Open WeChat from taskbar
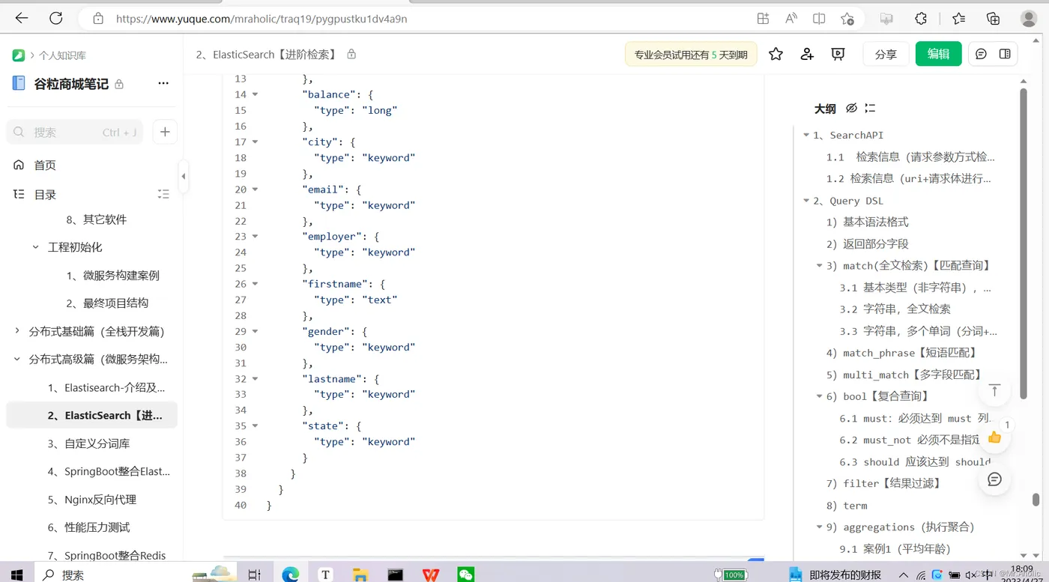Screen dimensions: 1049x582 [466, 575]
